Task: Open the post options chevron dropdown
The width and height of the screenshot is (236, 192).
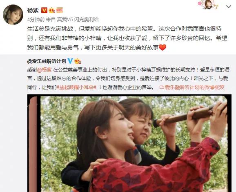Action: 229,7
